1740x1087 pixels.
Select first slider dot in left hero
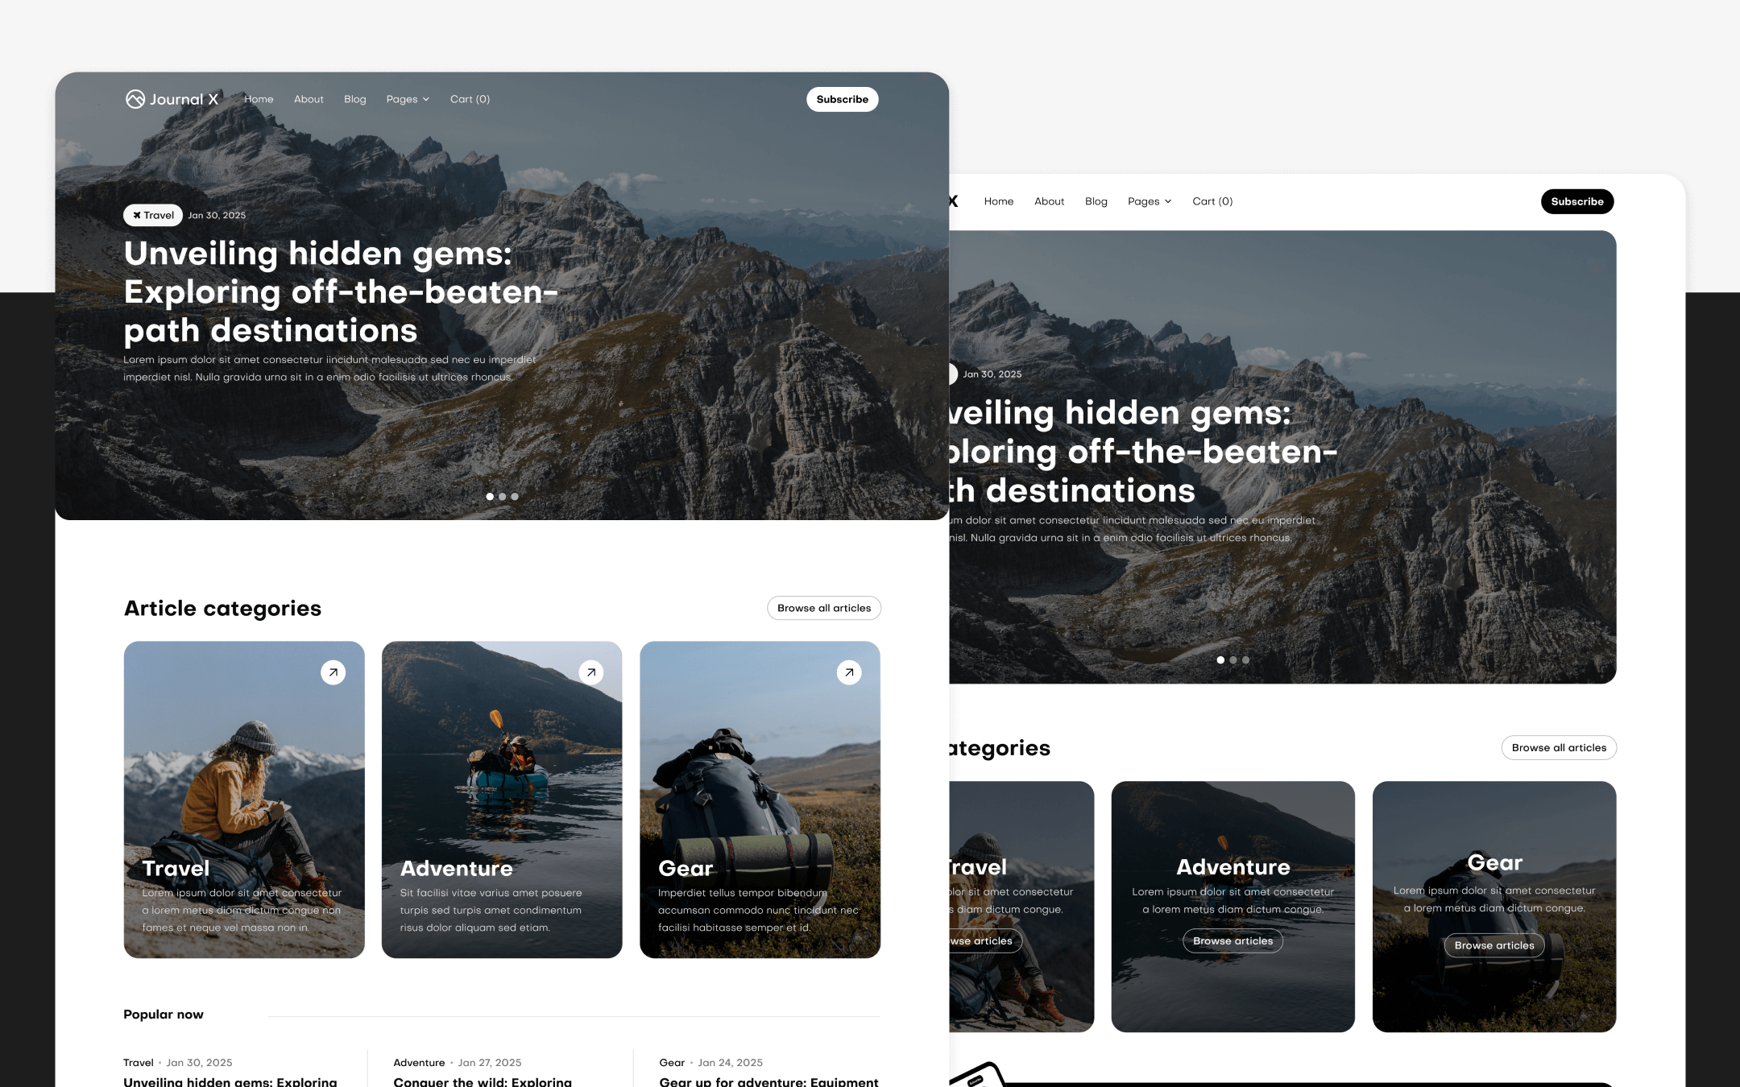point(490,497)
